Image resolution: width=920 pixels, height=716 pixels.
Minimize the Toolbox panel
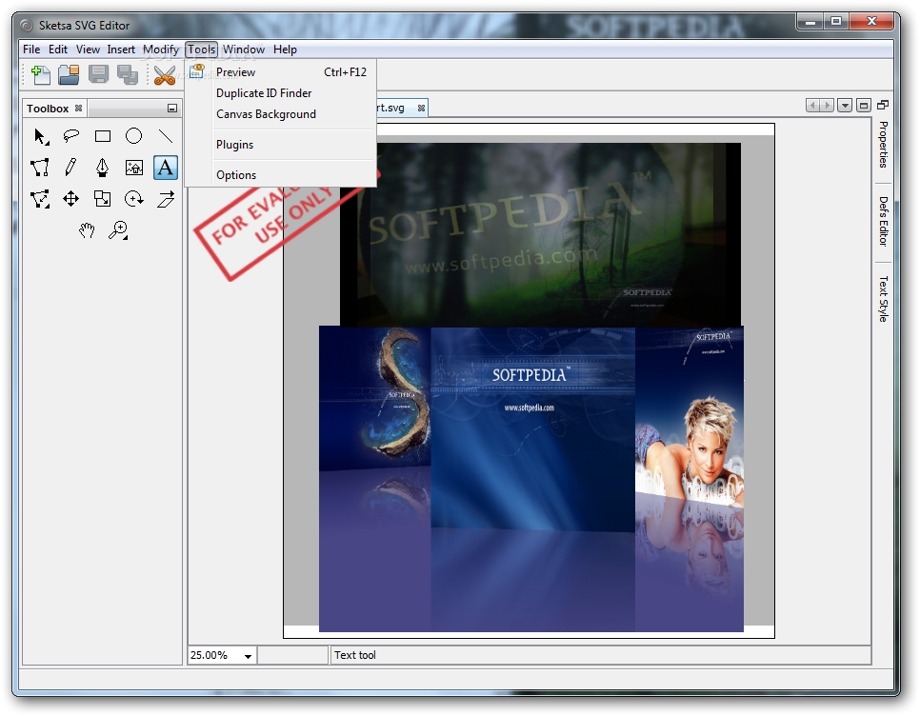point(172,109)
